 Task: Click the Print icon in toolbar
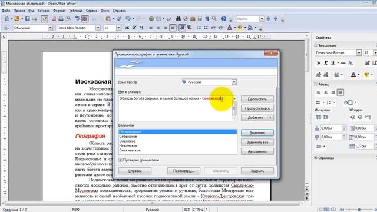61,19
